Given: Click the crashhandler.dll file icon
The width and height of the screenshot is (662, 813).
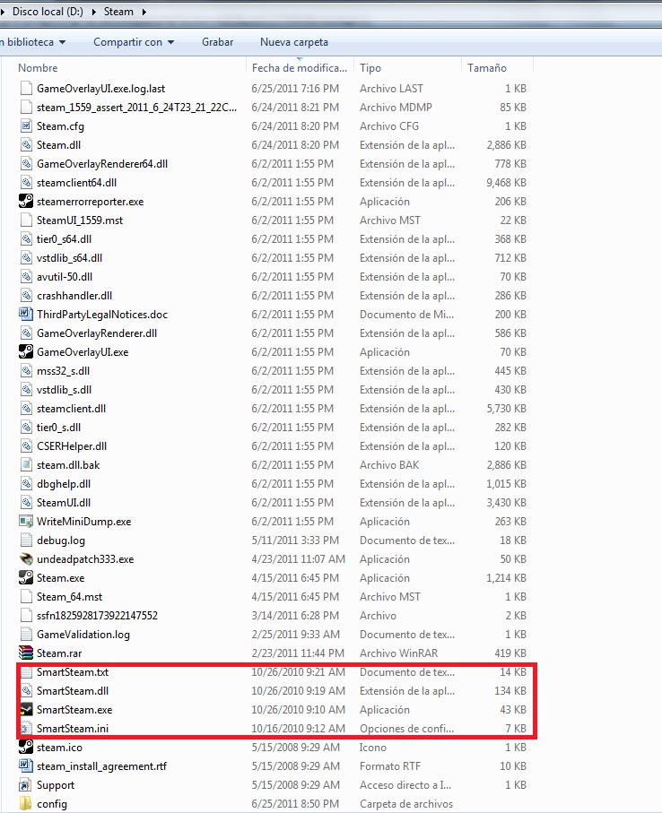Looking at the screenshot, I should point(26,296).
